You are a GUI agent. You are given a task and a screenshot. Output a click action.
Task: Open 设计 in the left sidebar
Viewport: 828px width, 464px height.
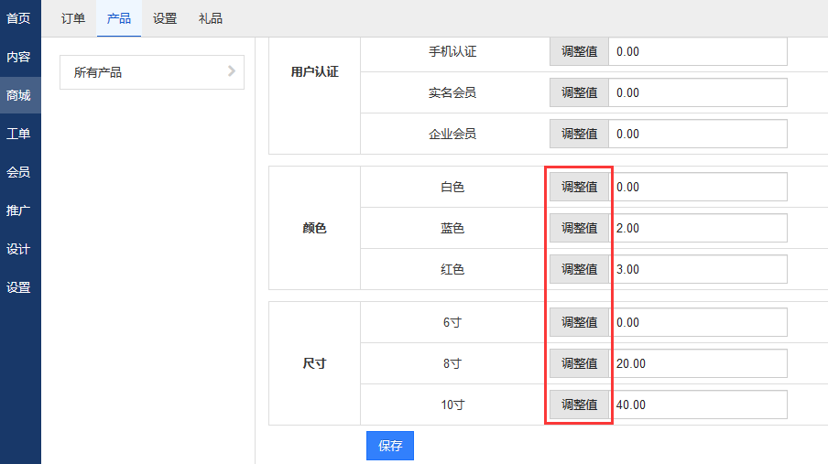click(x=19, y=250)
